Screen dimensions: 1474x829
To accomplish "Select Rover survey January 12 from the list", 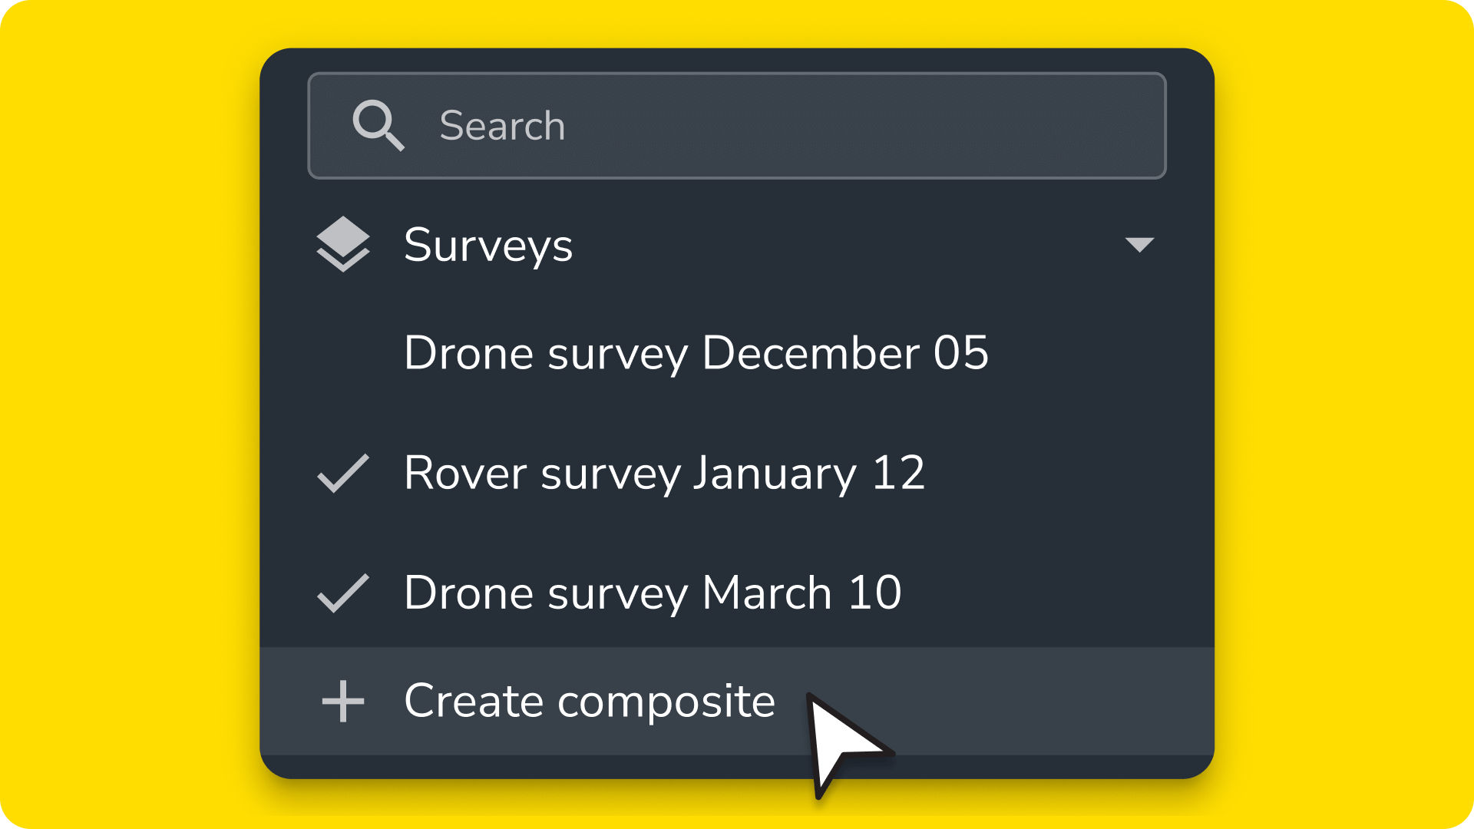I will point(665,474).
